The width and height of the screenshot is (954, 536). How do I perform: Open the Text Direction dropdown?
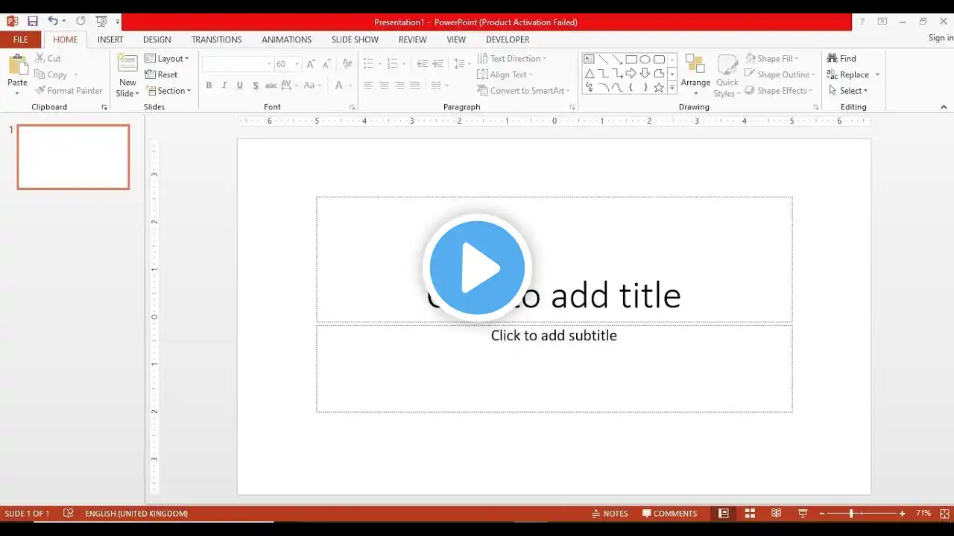(512, 59)
